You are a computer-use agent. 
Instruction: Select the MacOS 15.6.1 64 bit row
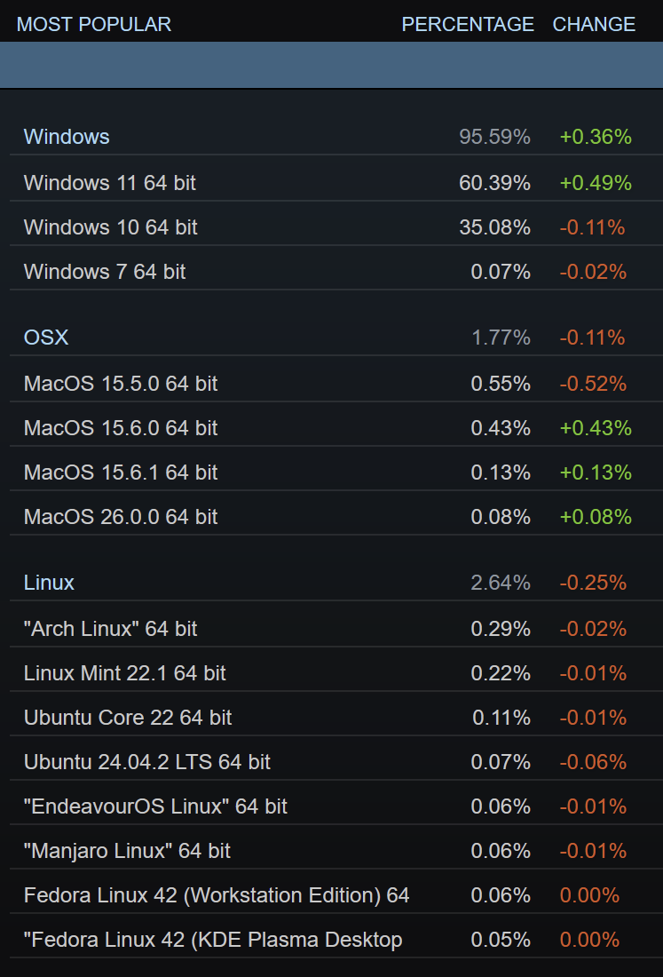click(121, 473)
